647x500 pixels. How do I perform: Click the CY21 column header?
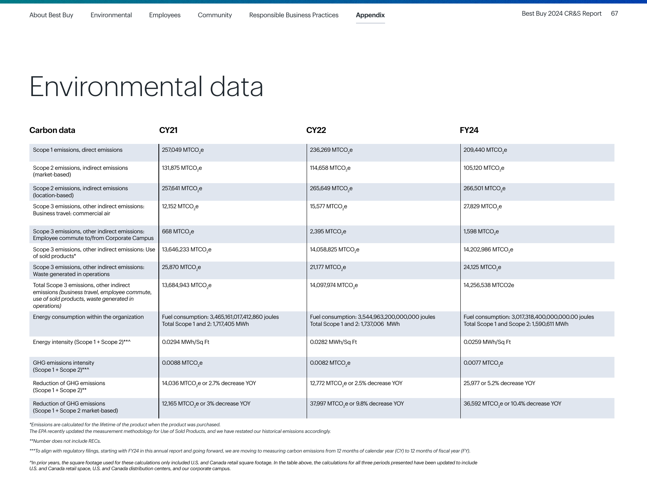[168, 130]
